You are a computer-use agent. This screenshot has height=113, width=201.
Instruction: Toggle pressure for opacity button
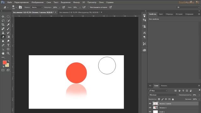click(63, 7)
